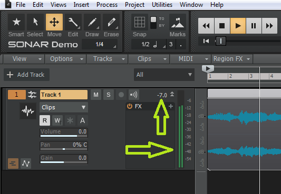Click the Fast Forward transport button
The width and height of the screenshot is (281, 194).
point(269,26)
